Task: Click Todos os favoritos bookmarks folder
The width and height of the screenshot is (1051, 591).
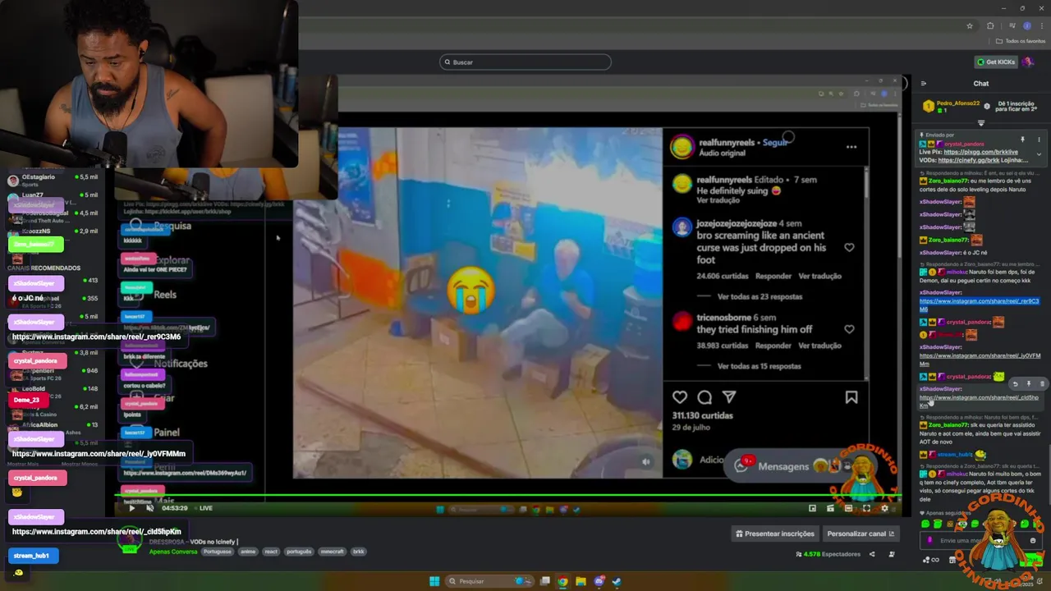Action: coord(1021,41)
